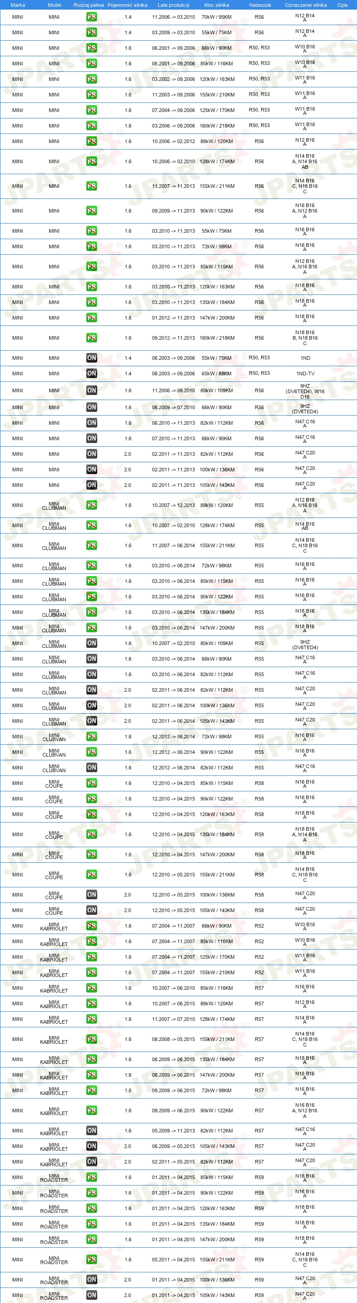Click ON icon in Roadster 105kW / 143KM row

pos(91,1295)
